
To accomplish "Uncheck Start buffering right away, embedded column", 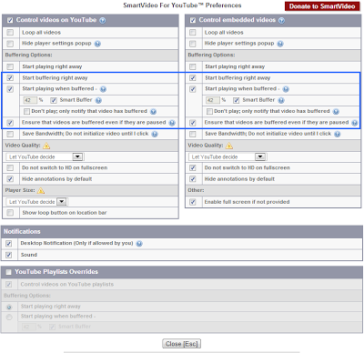I will pyautogui.click(x=193, y=78).
